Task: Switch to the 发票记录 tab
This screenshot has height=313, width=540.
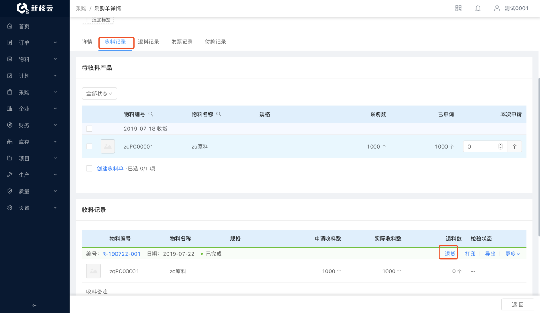Action: 182,42
